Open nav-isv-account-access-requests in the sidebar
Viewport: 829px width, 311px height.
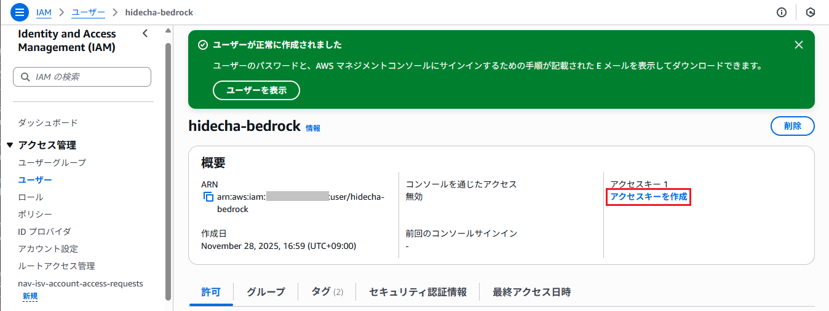pyautogui.click(x=81, y=283)
